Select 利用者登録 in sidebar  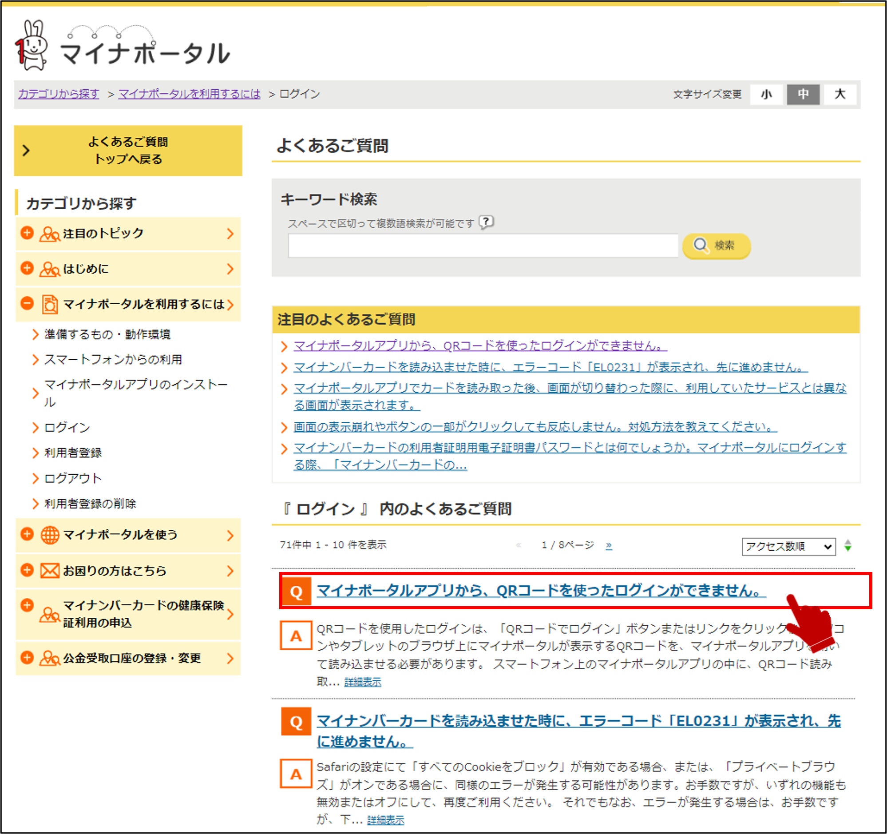click(73, 453)
